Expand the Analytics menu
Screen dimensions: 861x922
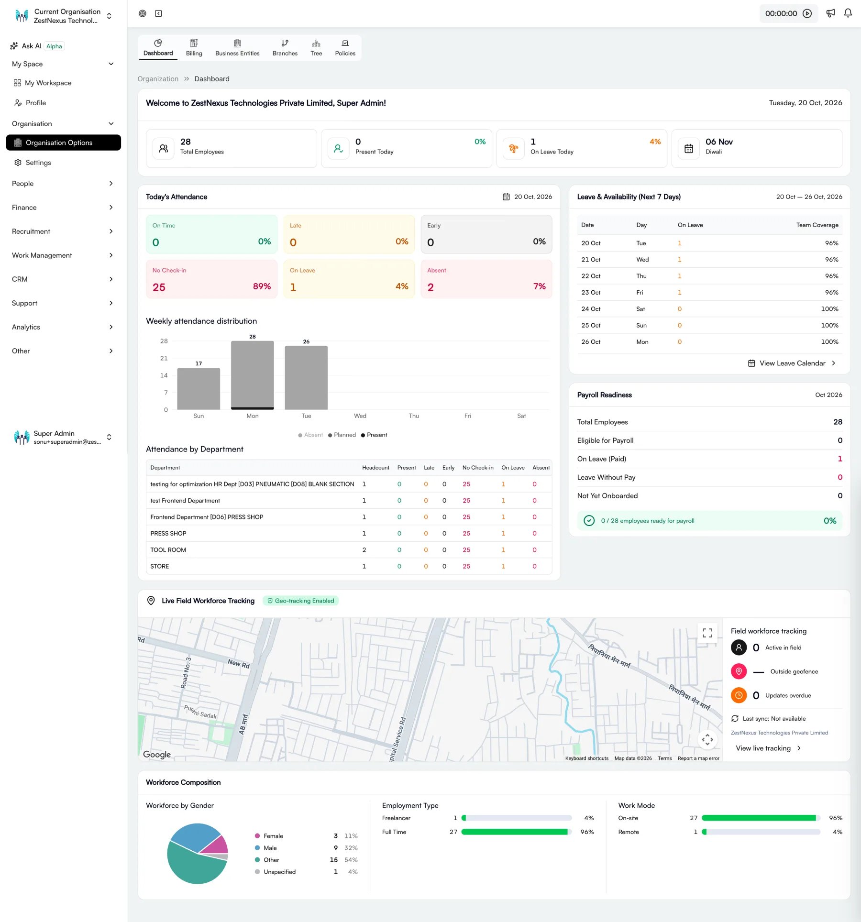point(63,327)
